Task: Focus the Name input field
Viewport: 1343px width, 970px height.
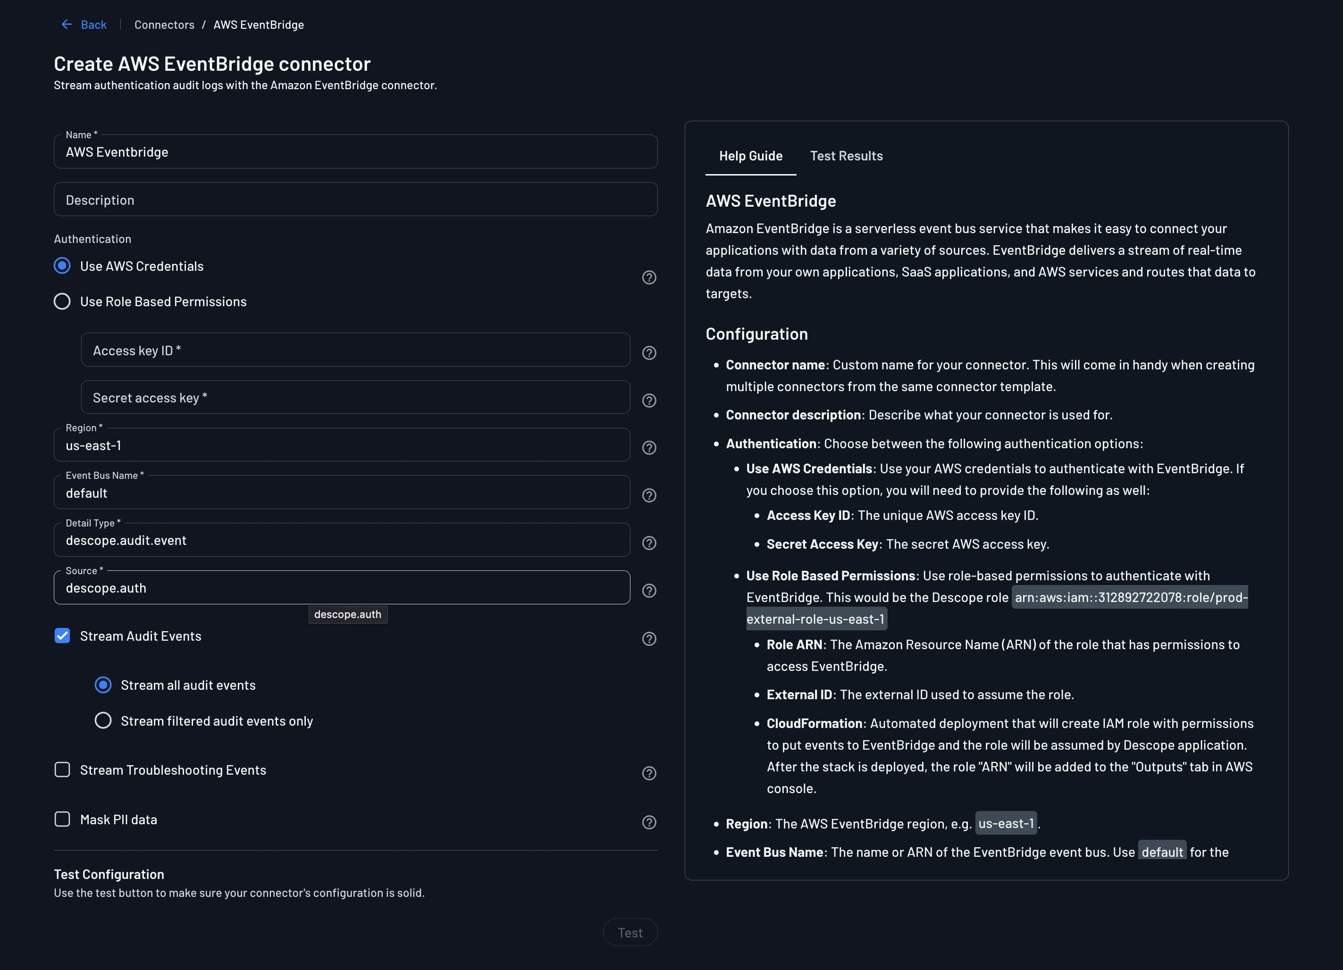Action: tap(355, 151)
